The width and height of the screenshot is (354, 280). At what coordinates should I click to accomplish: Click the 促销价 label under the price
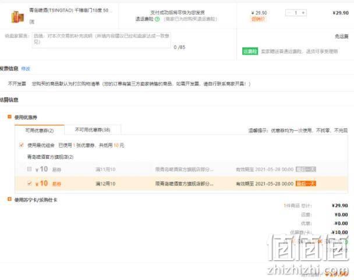click(258, 19)
